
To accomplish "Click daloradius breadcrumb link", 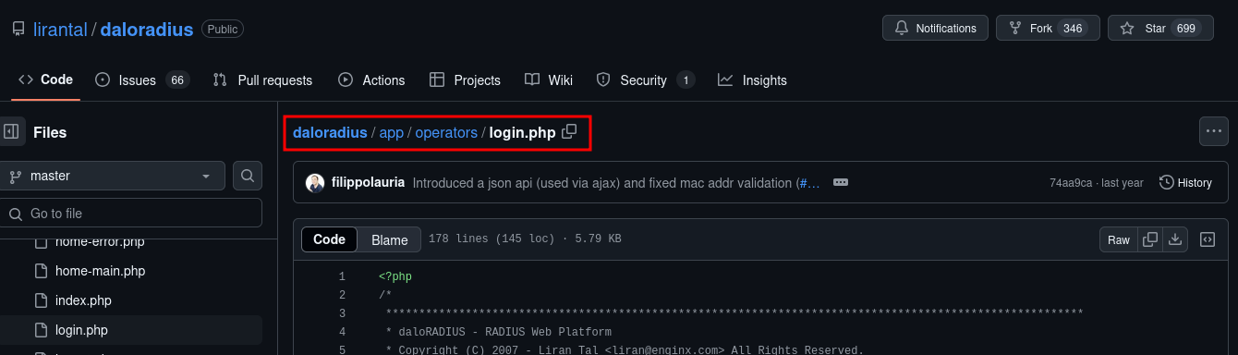I will (330, 132).
